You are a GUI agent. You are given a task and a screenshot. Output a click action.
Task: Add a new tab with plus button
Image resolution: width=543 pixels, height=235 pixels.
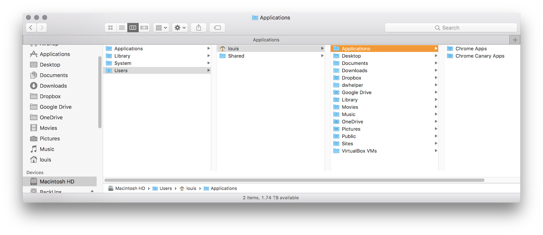tap(515, 40)
